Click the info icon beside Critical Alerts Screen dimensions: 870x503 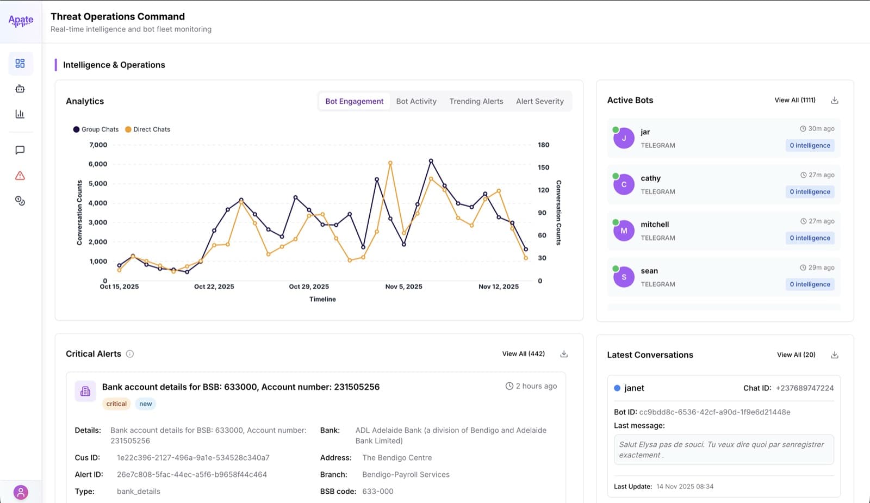pyautogui.click(x=130, y=354)
